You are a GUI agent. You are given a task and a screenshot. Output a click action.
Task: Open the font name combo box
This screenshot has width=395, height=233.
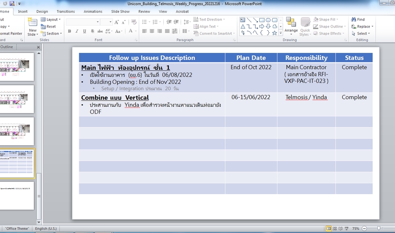(x=83, y=22)
